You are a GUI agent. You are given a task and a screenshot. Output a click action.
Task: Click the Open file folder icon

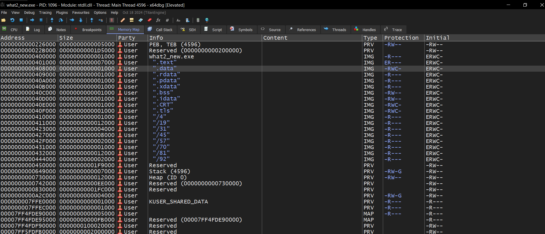(3, 20)
